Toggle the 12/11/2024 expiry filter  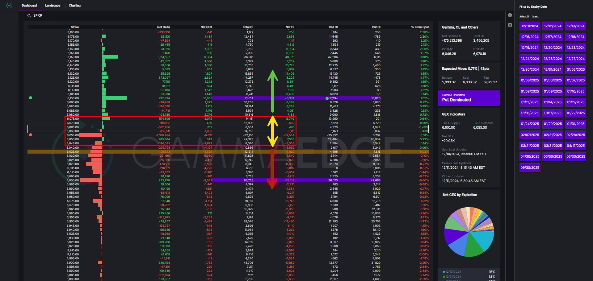(x=530, y=26)
